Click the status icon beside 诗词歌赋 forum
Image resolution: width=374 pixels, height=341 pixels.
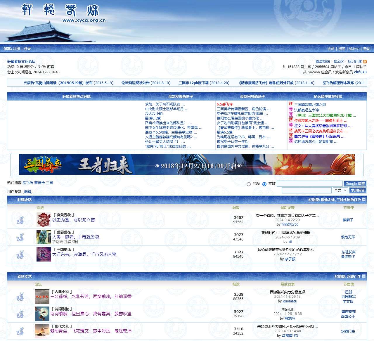point(20,314)
